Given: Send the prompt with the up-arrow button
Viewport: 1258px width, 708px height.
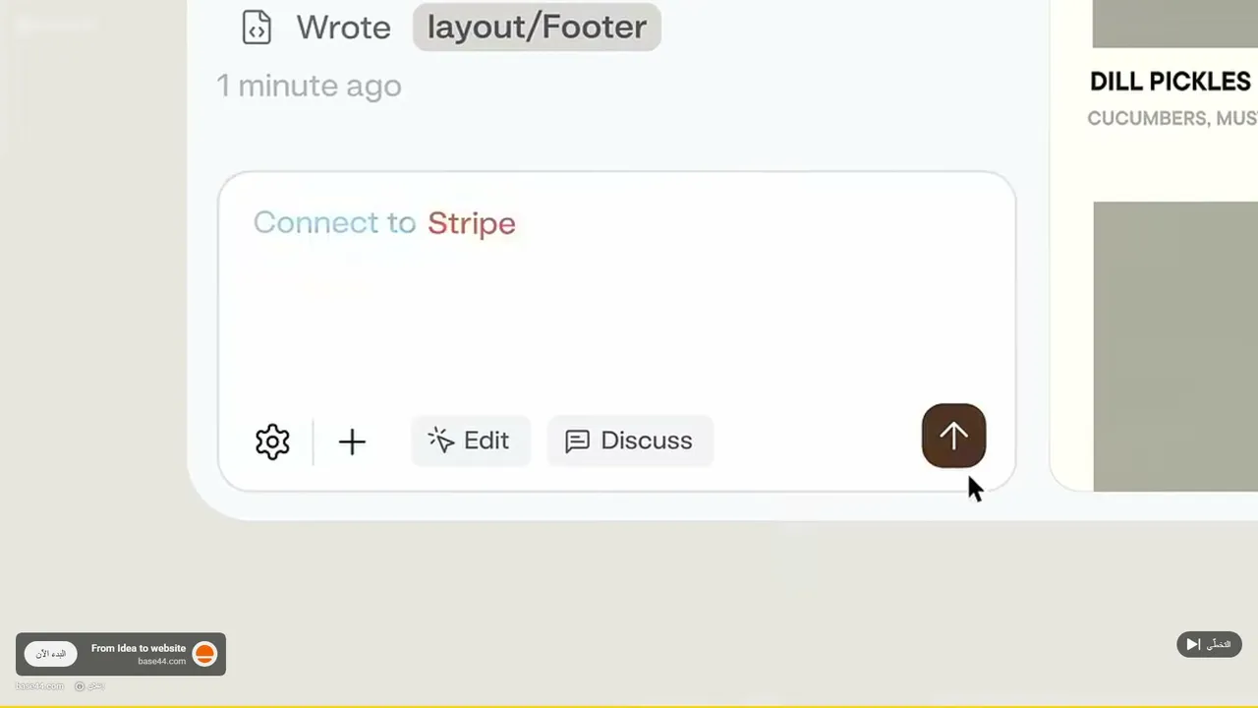Looking at the screenshot, I should [x=953, y=436].
